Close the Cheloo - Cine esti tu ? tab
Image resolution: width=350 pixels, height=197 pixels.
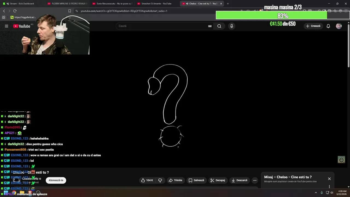(221, 4)
